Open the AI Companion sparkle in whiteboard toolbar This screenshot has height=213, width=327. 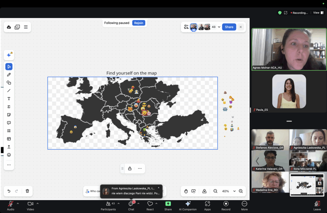click(9, 55)
